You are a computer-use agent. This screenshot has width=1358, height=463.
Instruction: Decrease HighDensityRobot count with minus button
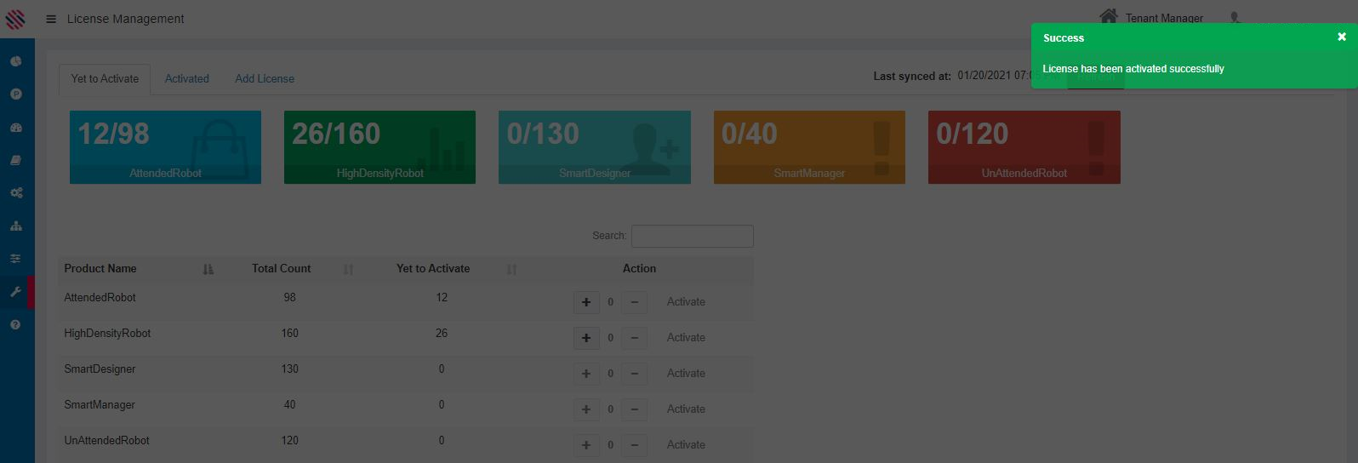pyautogui.click(x=634, y=338)
